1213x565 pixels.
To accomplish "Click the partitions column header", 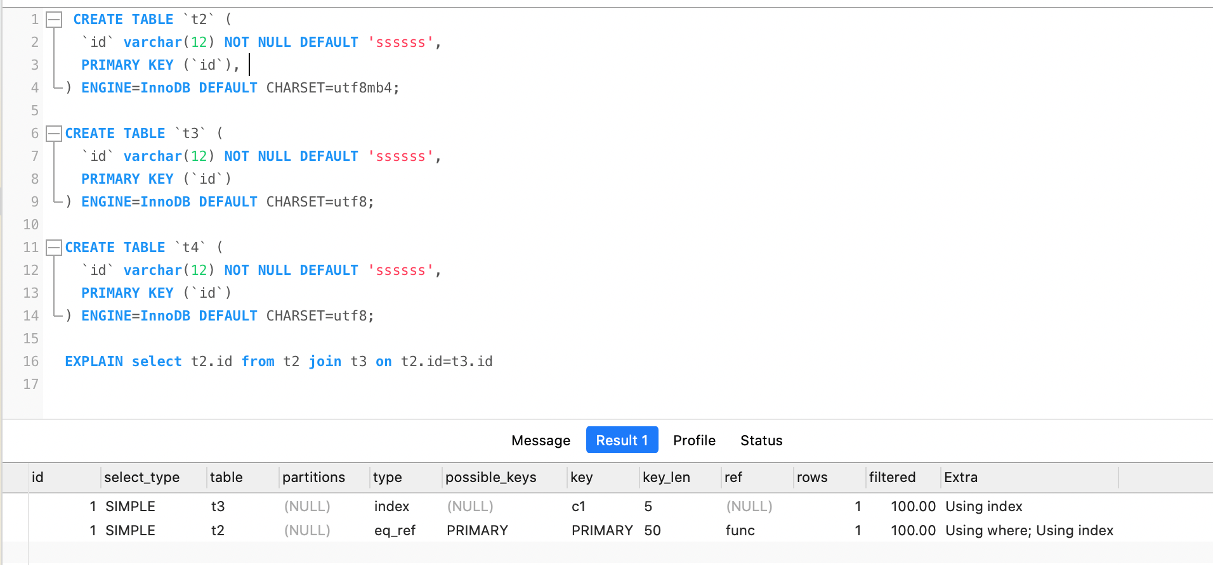I will [x=313, y=478].
